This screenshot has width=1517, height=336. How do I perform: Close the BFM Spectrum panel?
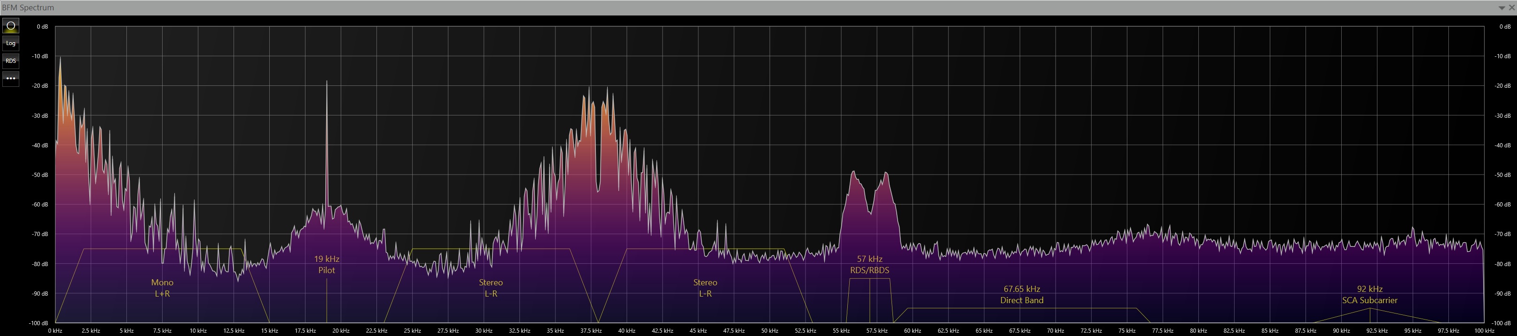[1511, 8]
